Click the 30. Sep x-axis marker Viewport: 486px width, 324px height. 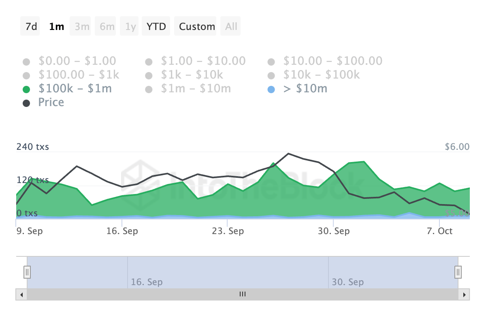(x=333, y=231)
